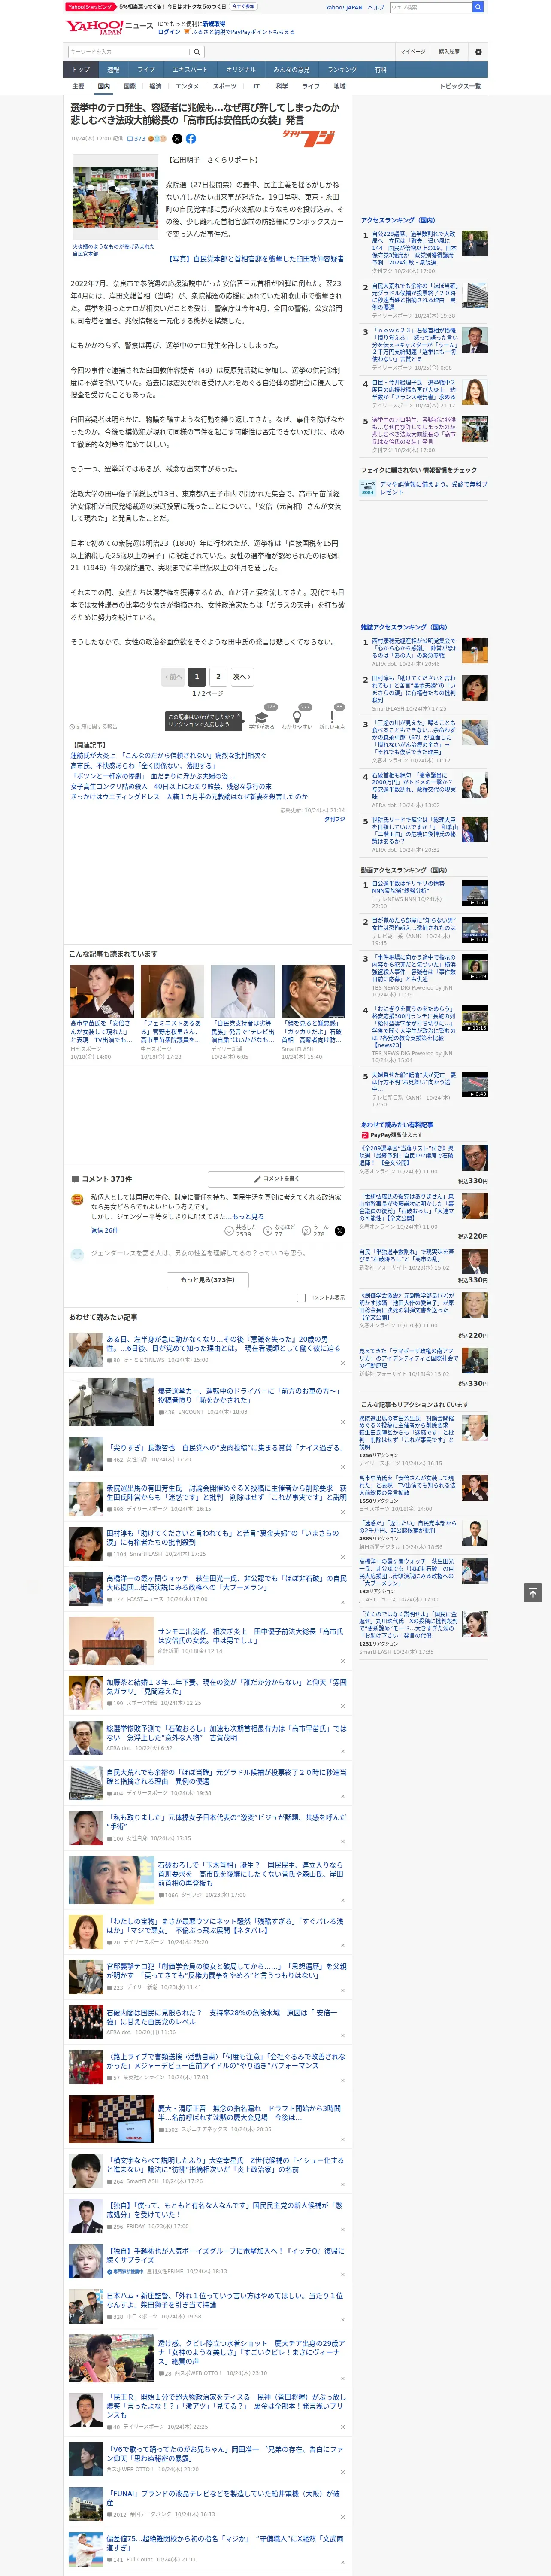The image size is (551, 2576).
Task: Click 記事に関する報告 report icon link
Action: tap(93, 727)
